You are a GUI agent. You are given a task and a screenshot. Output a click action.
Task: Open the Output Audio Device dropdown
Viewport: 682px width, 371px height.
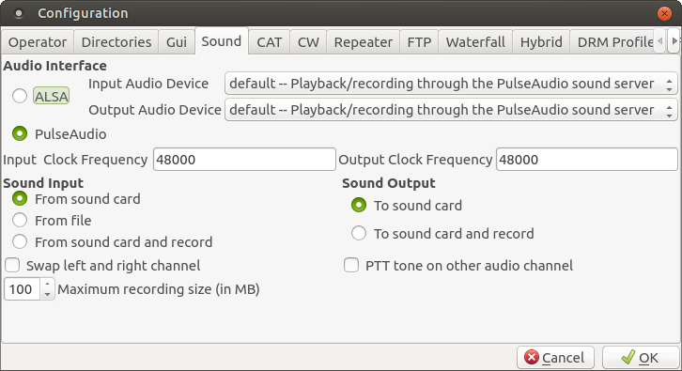pos(451,110)
